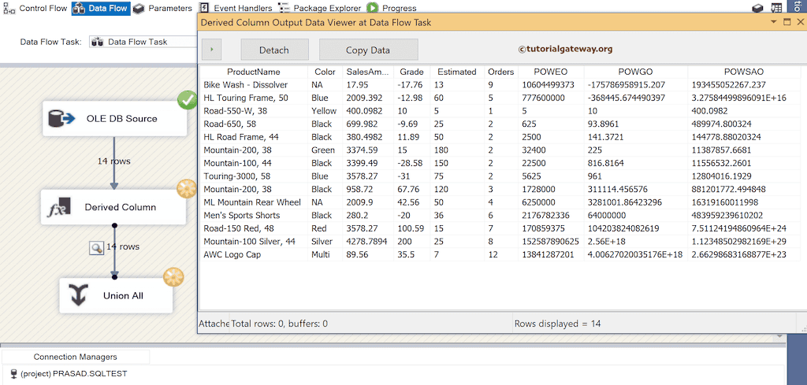The width and height of the screenshot is (807, 385).
Task: Open the Data Flow Task combo box
Action: click(x=143, y=43)
